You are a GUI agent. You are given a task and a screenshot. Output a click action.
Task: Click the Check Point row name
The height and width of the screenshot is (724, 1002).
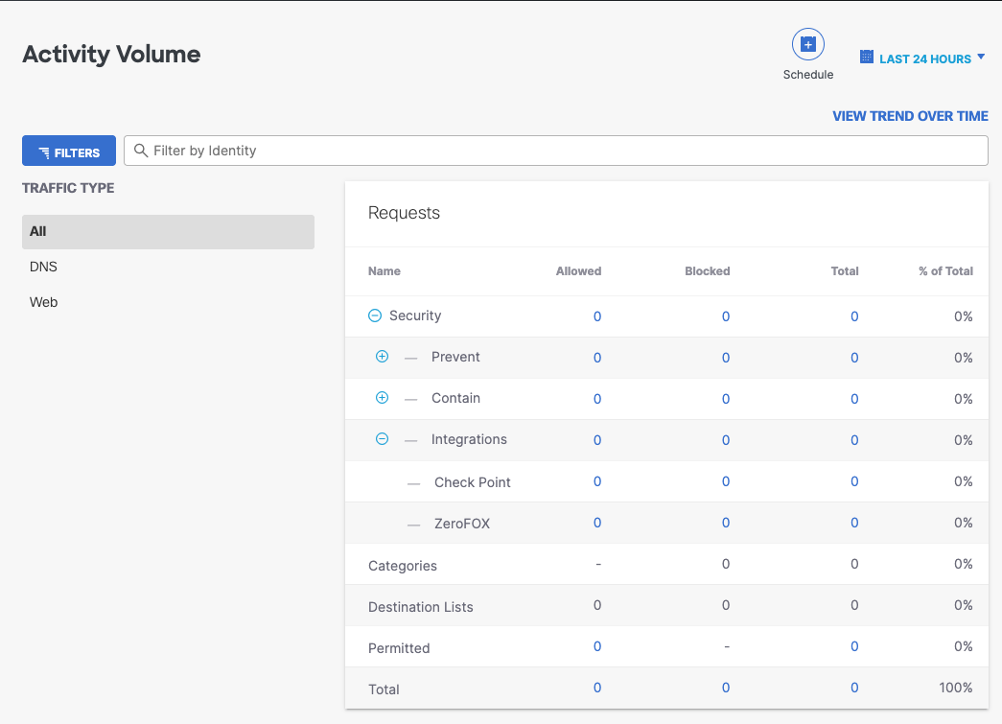tap(473, 482)
